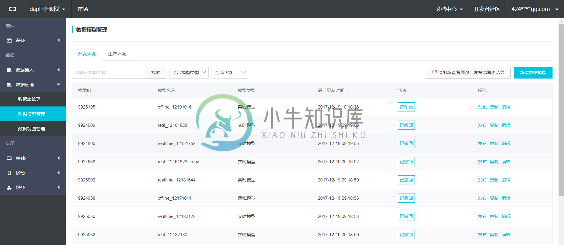Expand the 数据接入 menu arrow
564x245 pixels.
(59, 70)
